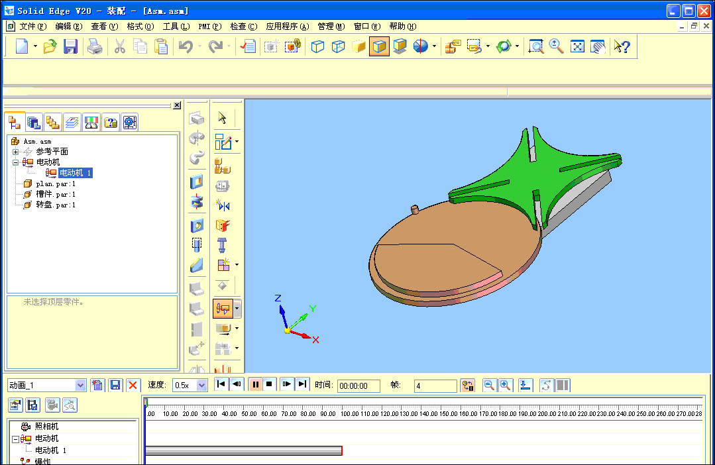Toggle the shaded with edges display icon
Viewport: 715px width, 465px height.
[380, 46]
